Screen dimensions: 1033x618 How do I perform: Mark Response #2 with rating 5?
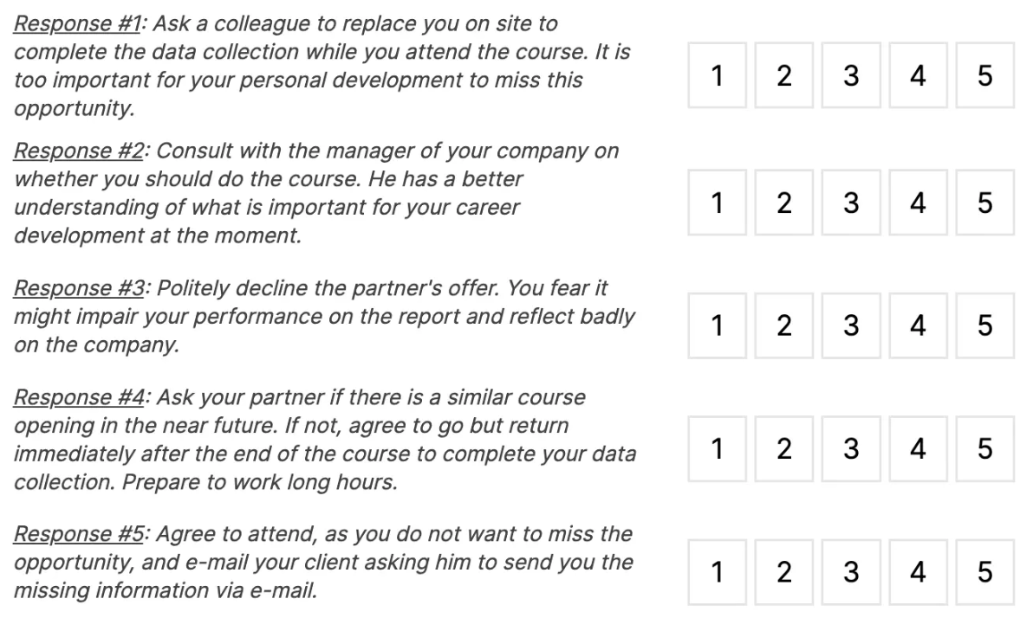click(x=984, y=203)
